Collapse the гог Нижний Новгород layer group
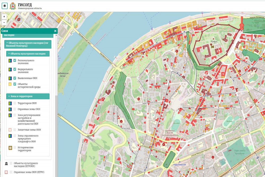Image resolution: width=265 pixels, height=177 pixels. [28, 44]
